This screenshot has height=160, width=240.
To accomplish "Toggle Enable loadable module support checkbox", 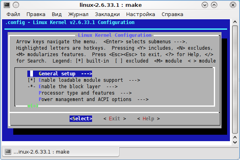I will [x=31, y=80].
